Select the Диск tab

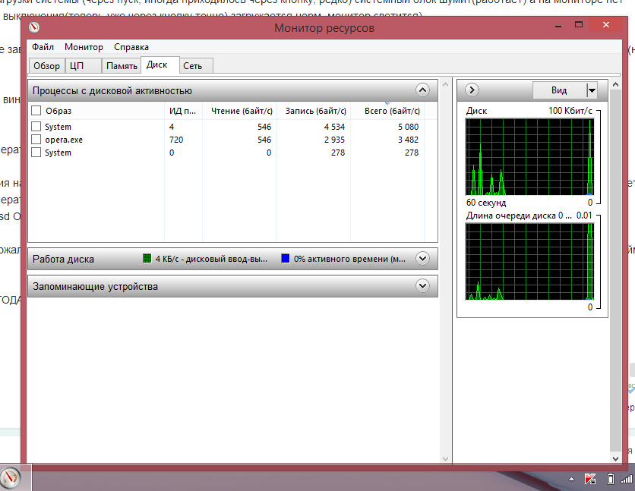(x=160, y=65)
